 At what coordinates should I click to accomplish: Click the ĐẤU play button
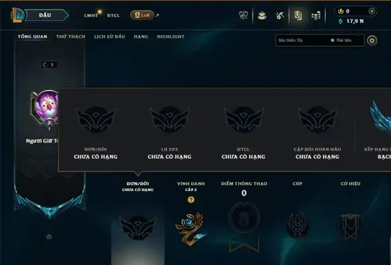(x=46, y=15)
